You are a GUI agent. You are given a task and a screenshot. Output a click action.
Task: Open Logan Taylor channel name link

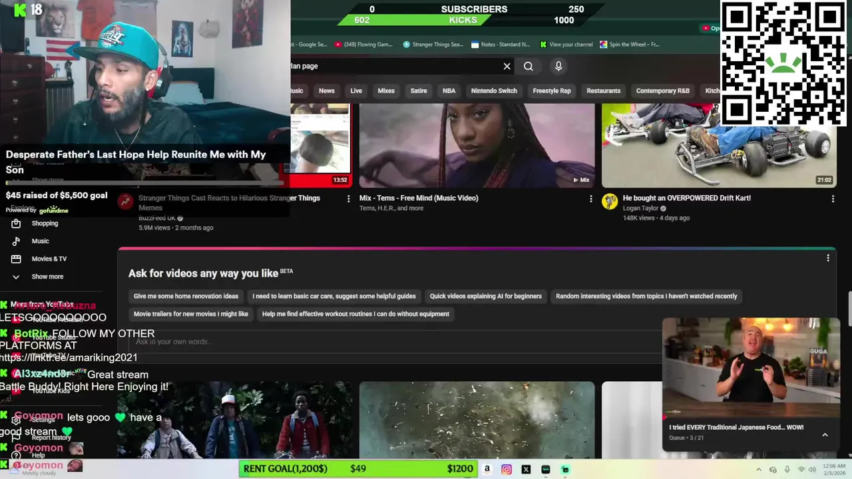pyautogui.click(x=640, y=208)
